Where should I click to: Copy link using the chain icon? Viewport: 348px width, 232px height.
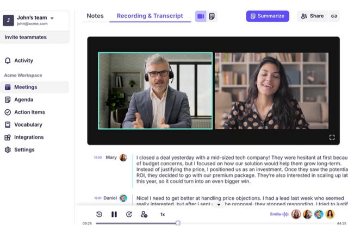click(334, 16)
